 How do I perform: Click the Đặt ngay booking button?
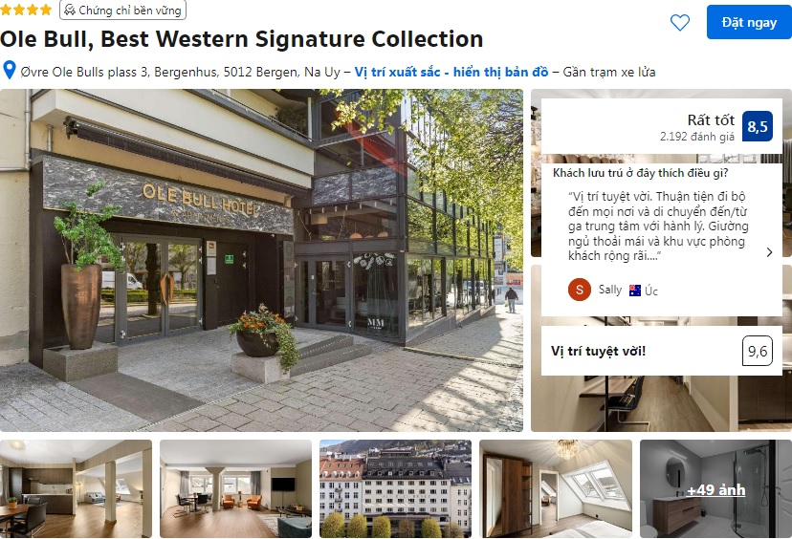click(x=749, y=22)
